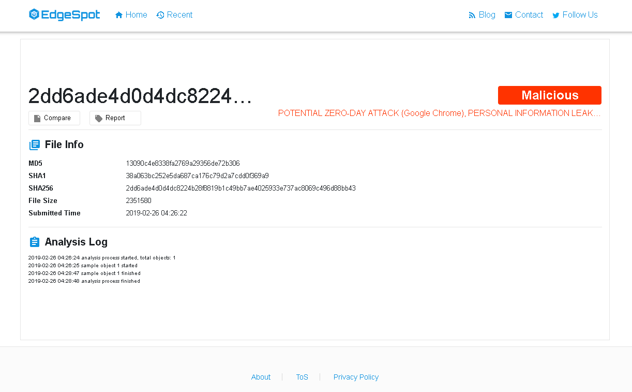Click the tag icon inside Report button

click(x=98, y=118)
